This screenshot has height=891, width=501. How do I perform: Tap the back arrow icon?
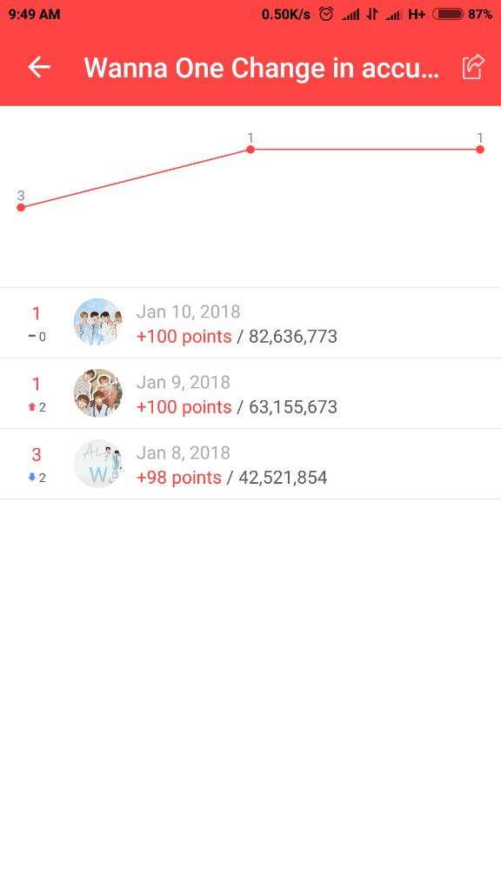coord(39,67)
